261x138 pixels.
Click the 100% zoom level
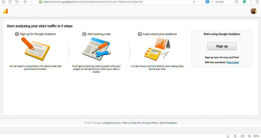click(256, 136)
